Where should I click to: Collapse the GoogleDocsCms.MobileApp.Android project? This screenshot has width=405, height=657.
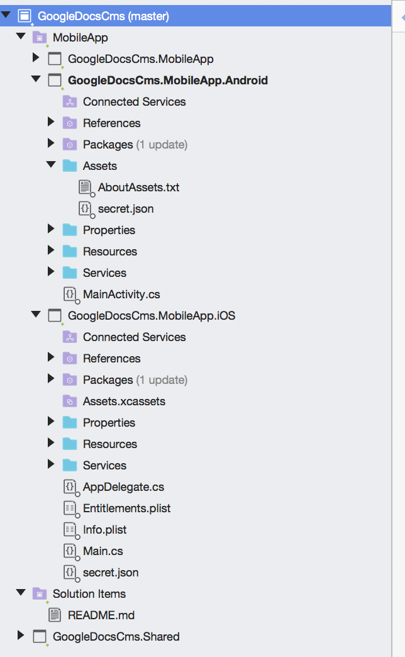click(36, 79)
